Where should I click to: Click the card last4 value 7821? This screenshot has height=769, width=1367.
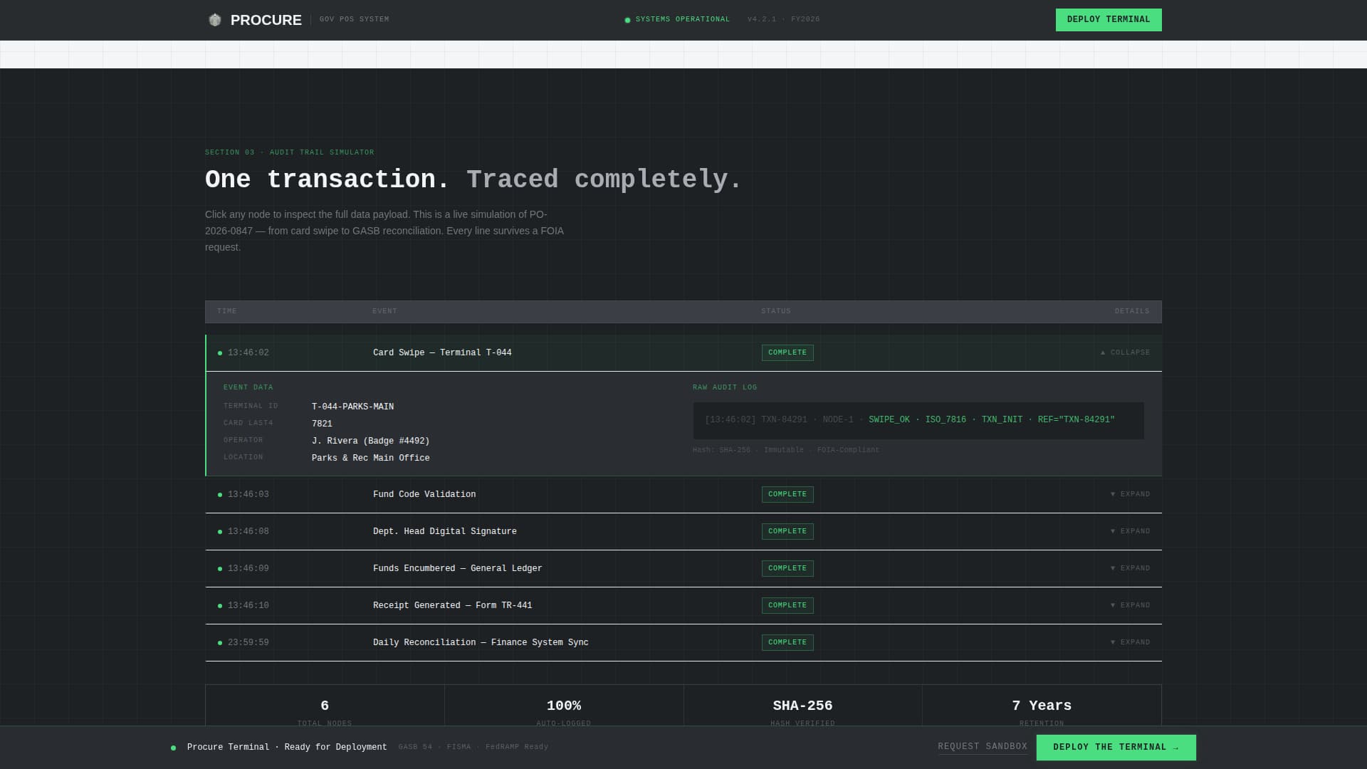(x=322, y=424)
